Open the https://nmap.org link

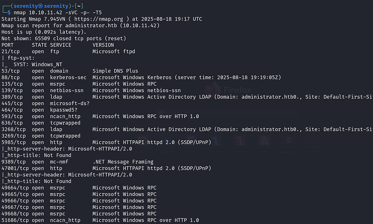(99, 19)
